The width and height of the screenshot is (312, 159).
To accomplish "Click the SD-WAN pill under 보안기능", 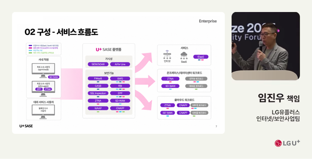I will (120, 101).
